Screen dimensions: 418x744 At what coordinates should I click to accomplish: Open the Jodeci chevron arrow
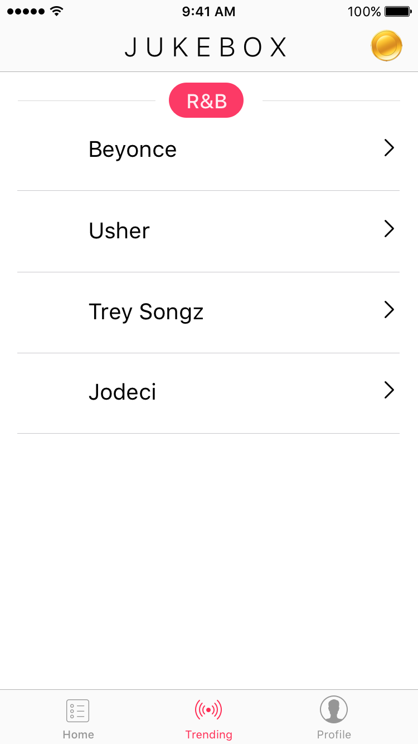tap(389, 390)
